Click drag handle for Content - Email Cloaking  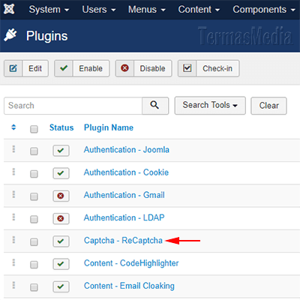point(13,285)
